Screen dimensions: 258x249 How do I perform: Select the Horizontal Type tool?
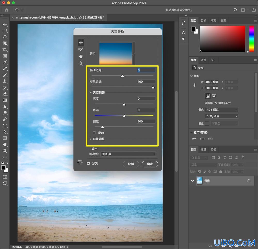5,126
